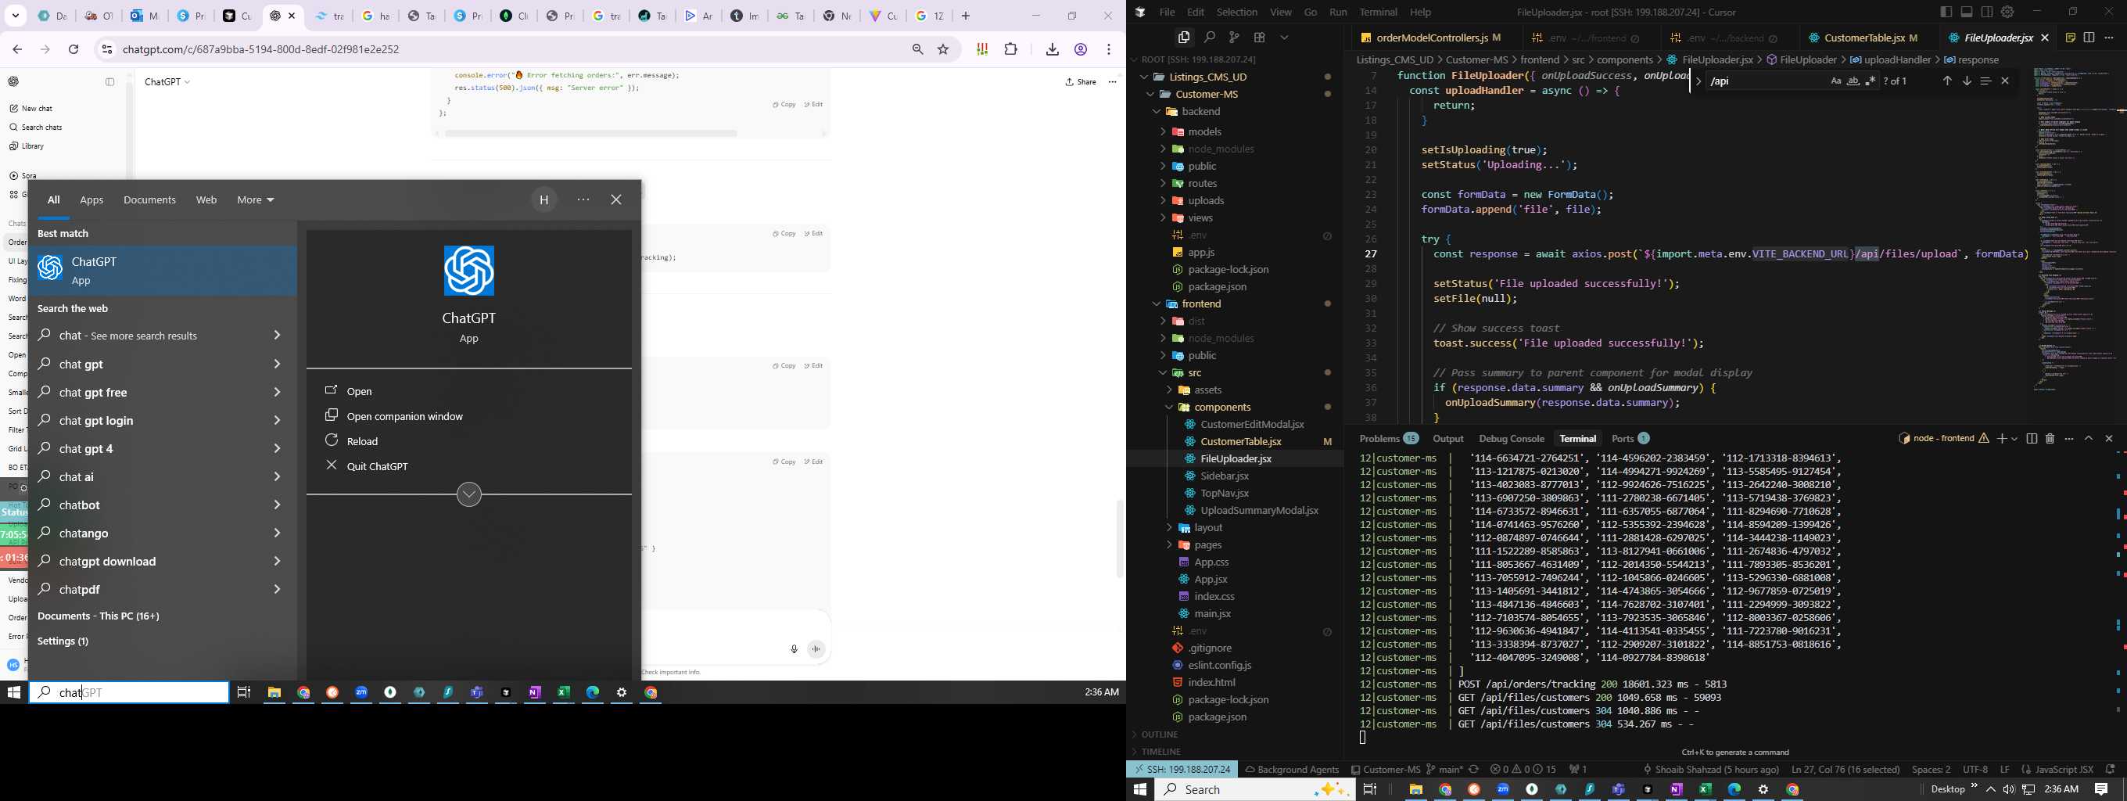2127x801 pixels.
Task: Toggle Find in Selection in find widget
Action: pos(1985,81)
